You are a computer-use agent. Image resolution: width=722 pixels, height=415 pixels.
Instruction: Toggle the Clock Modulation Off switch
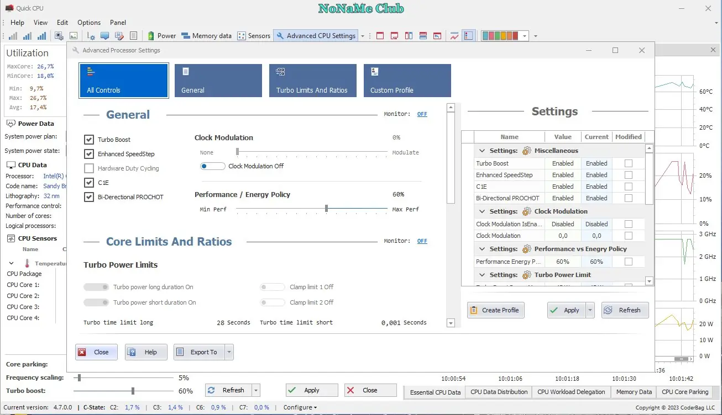coord(213,166)
